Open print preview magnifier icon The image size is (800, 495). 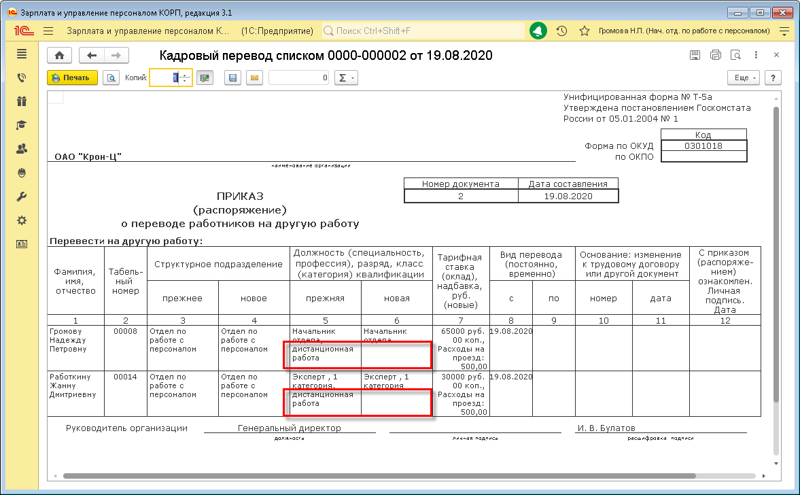111,78
